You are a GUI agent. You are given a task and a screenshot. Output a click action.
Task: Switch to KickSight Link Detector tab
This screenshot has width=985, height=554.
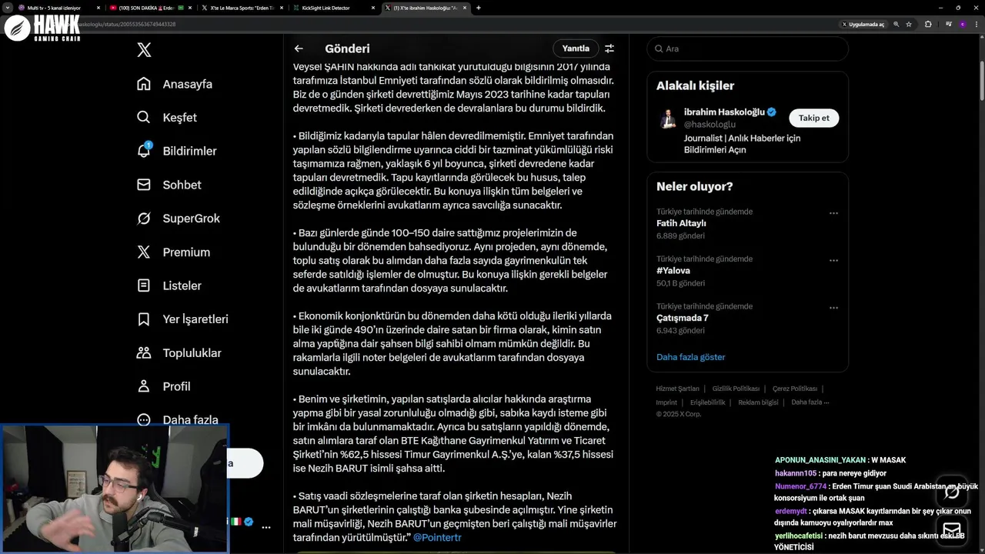pos(331,8)
